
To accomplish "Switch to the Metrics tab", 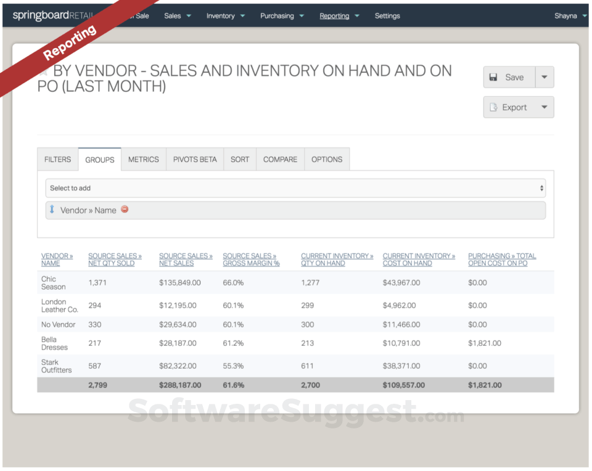I will (144, 159).
